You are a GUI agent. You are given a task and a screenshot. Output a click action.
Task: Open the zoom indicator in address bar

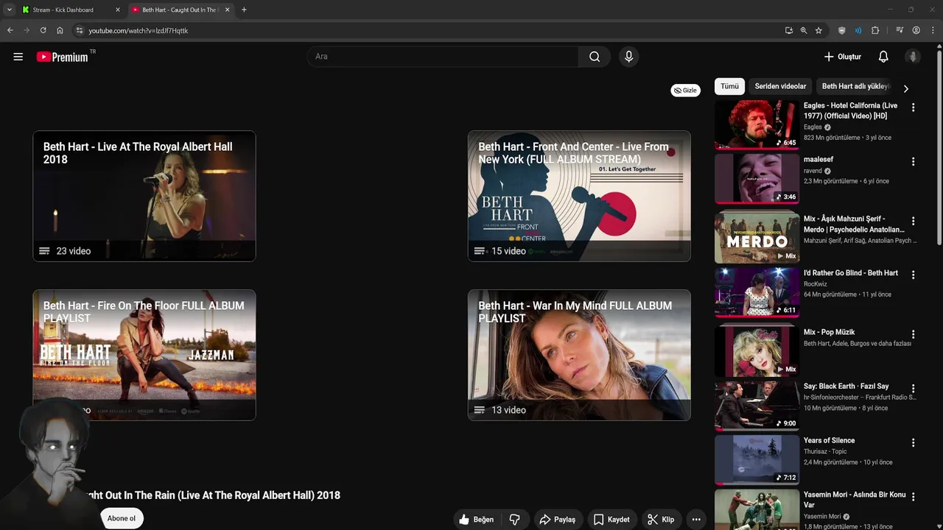tap(804, 30)
